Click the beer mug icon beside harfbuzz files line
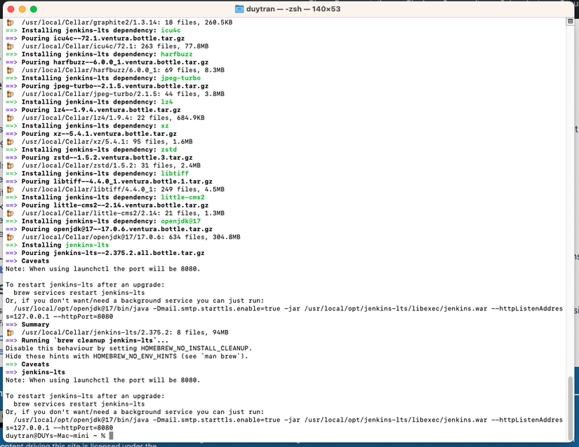579x447 pixels. 10,70
